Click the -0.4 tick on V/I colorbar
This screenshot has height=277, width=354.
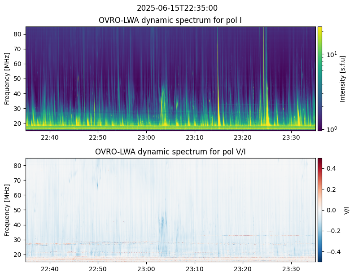(x=330, y=251)
